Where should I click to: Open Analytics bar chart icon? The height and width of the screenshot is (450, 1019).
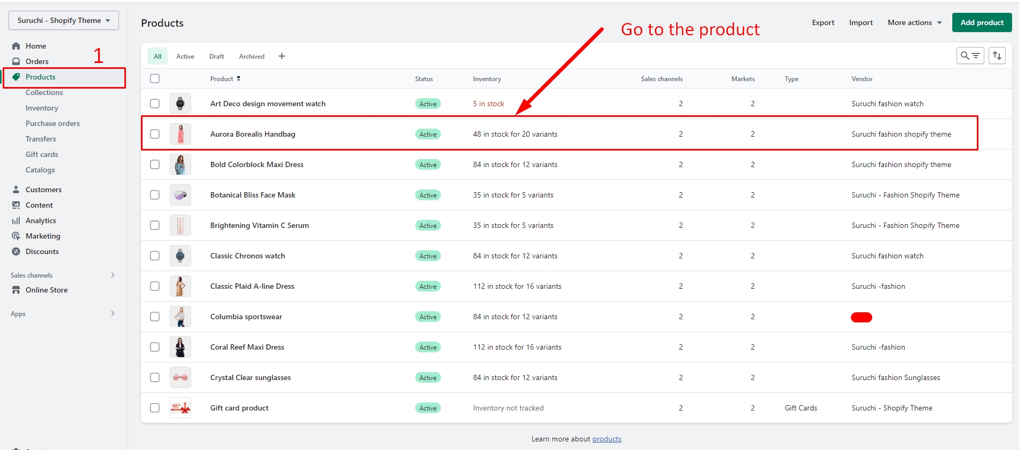click(16, 220)
